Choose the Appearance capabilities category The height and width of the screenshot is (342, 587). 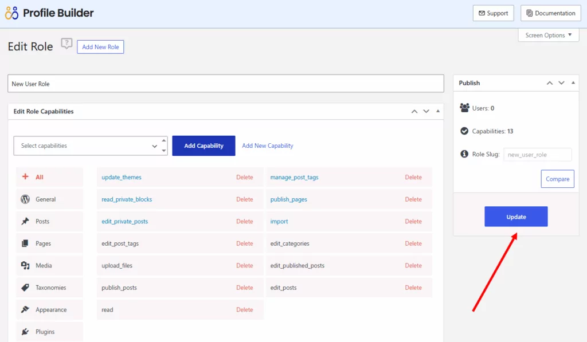click(x=49, y=309)
